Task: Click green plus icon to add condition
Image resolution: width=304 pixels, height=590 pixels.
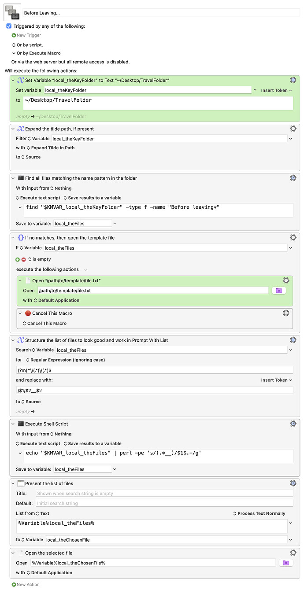Action: (x=18, y=259)
